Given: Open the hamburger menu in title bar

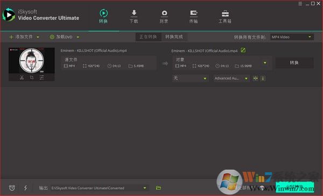Looking at the screenshot, I should coord(300,4).
